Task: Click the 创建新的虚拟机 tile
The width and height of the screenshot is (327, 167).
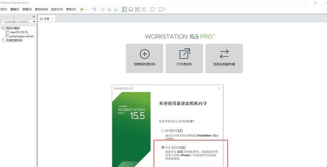Action: [144, 58]
